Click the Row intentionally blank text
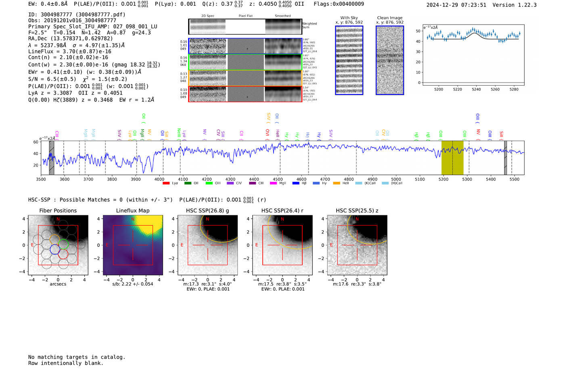The height and width of the screenshot is (385, 565). [66, 363]
